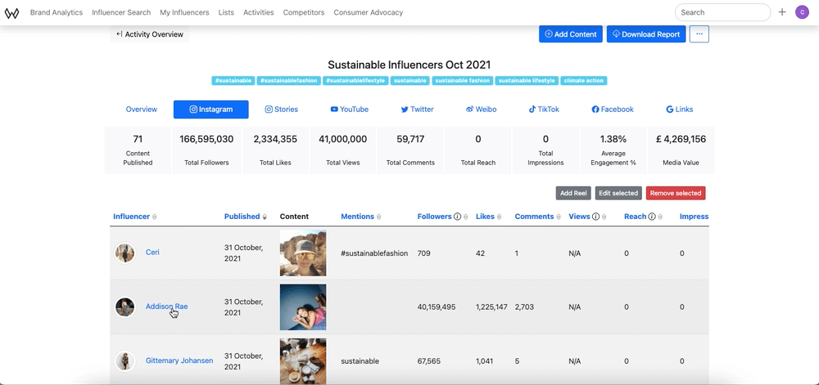Click the Download Report button
The image size is (819, 385).
coord(646,34)
